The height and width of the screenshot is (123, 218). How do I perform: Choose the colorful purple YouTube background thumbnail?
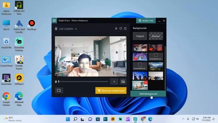pyautogui.click(x=140, y=57)
